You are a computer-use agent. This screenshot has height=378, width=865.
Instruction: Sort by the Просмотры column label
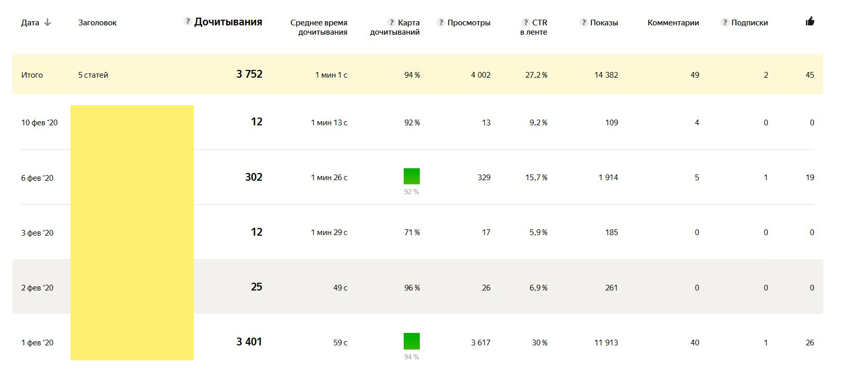pos(469,23)
